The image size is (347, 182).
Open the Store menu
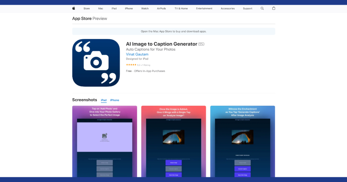coord(86,8)
